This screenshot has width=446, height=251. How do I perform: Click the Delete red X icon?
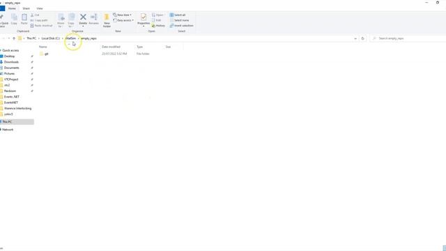83,17
